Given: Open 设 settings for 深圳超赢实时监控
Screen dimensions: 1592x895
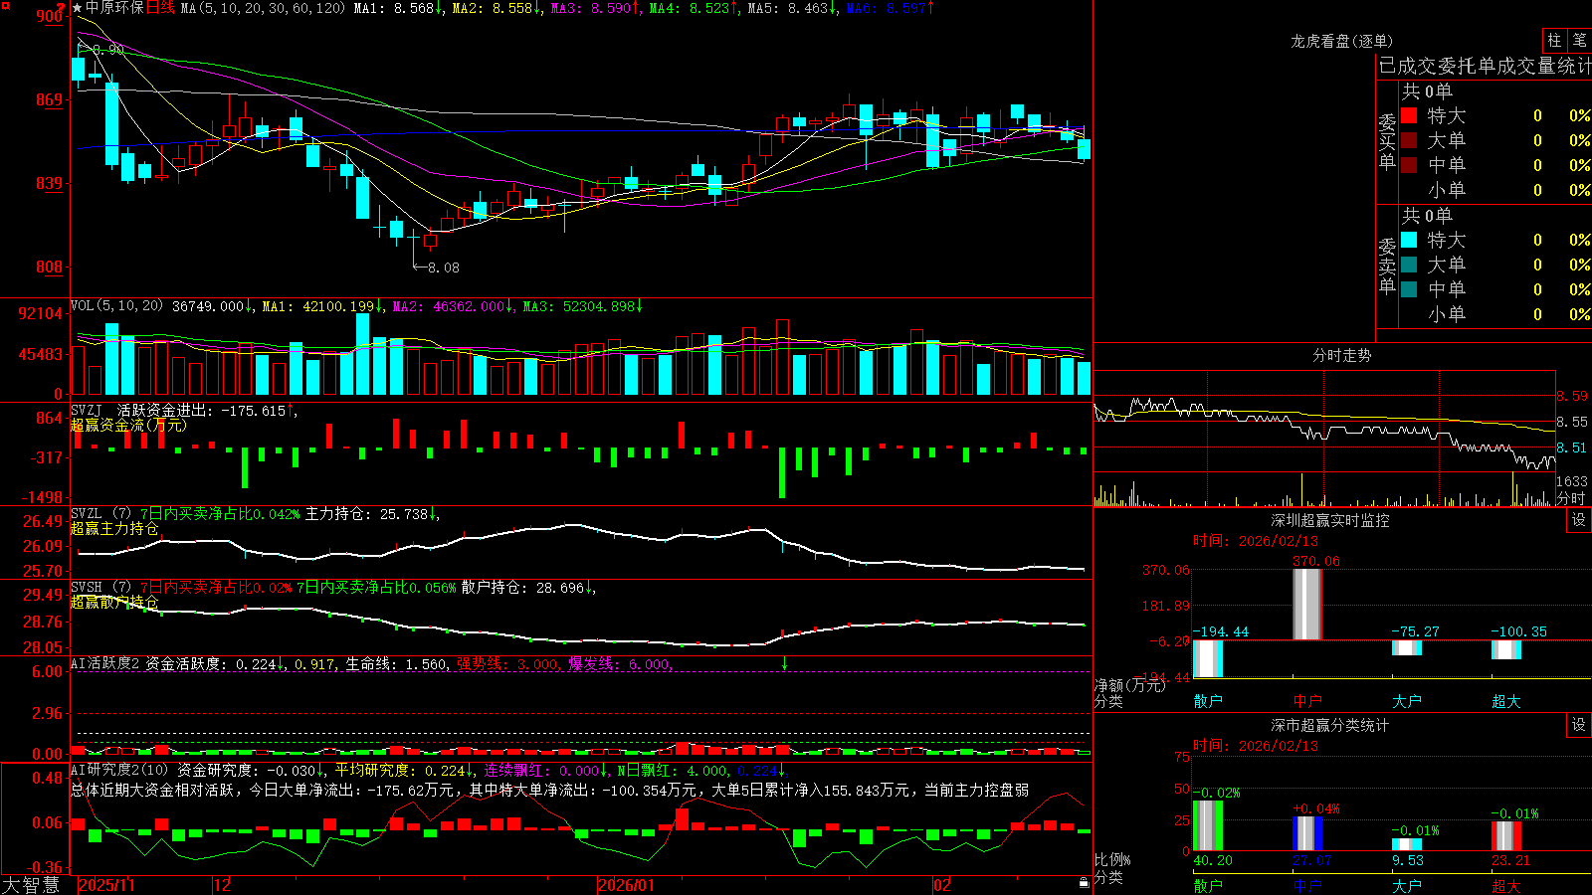Looking at the screenshot, I should click(x=1579, y=520).
